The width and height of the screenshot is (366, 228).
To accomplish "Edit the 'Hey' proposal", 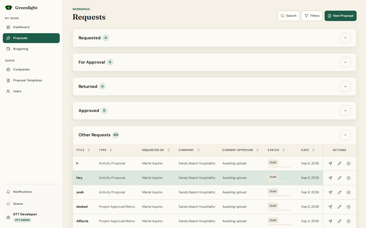I will pos(339,178).
